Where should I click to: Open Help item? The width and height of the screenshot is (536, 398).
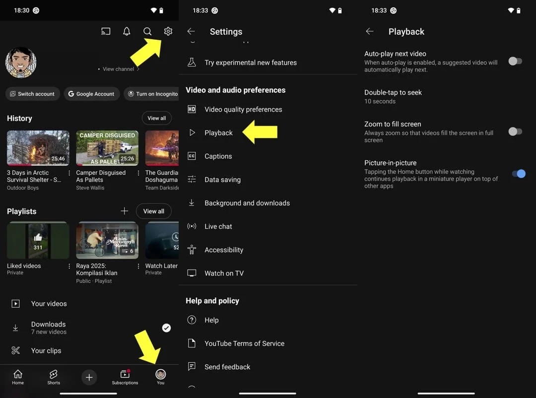268,320
